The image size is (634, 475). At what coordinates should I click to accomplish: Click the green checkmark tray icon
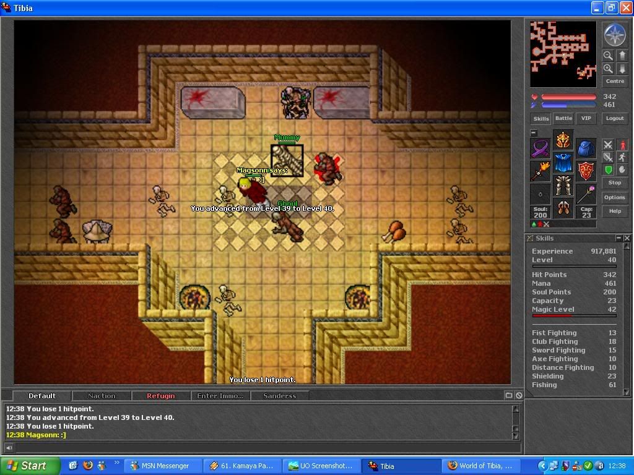pos(588,466)
